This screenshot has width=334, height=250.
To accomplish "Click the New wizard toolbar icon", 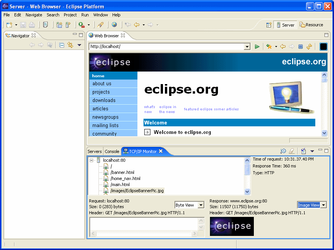I will [9, 25].
